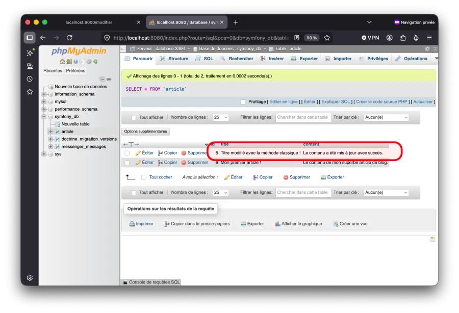459x313 pixels.
Task: Open the Opérations tab
Action: [411, 59]
